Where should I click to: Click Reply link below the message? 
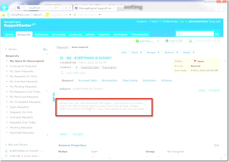coord(63,134)
